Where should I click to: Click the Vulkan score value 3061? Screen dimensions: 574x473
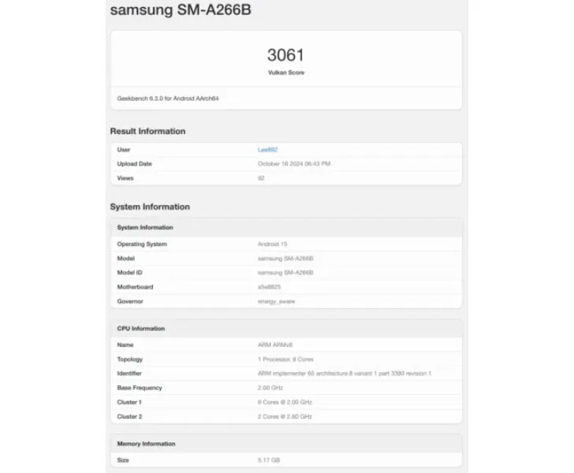pyautogui.click(x=285, y=55)
